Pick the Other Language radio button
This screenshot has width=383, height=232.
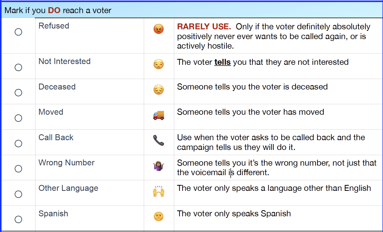(x=18, y=194)
